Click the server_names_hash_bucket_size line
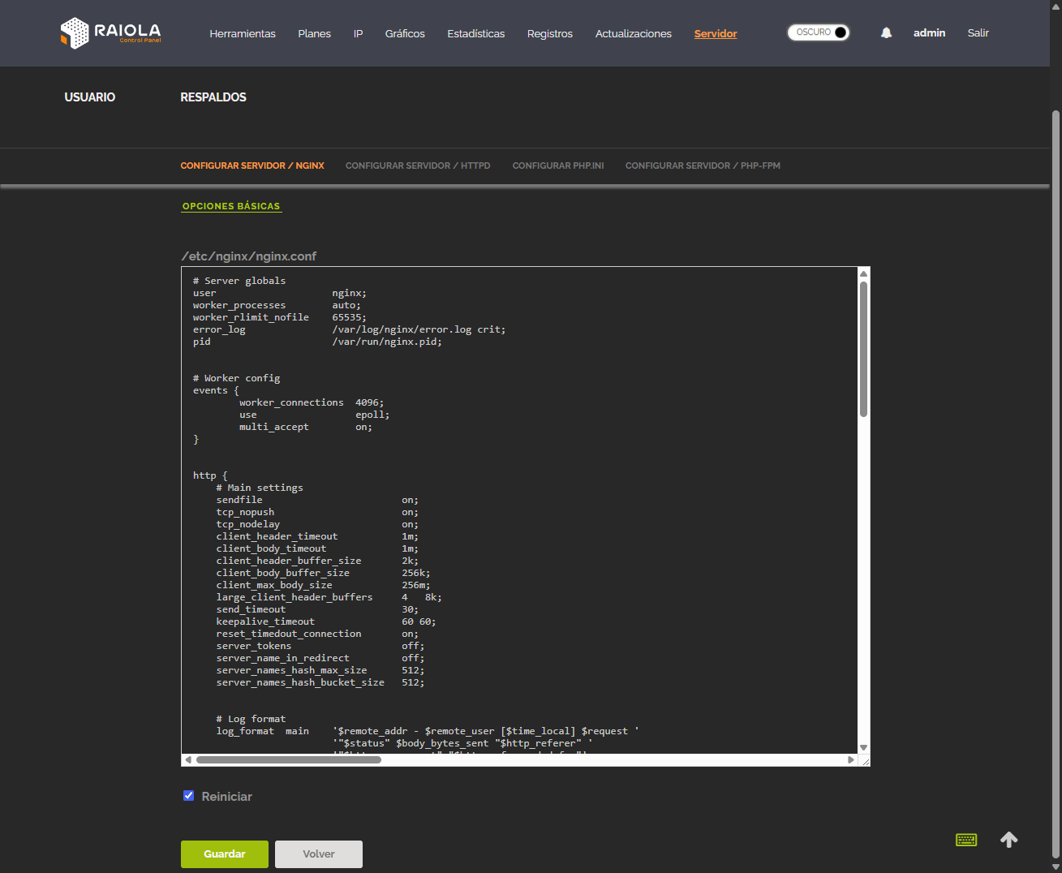The width and height of the screenshot is (1062, 873). (320, 682)
